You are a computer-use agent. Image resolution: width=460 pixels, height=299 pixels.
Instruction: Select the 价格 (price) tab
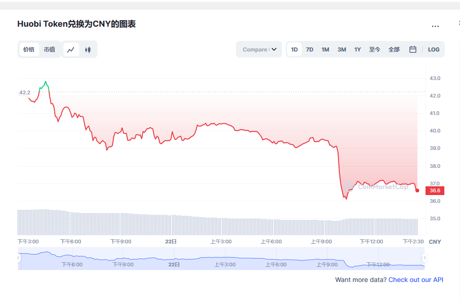point(29,50)
